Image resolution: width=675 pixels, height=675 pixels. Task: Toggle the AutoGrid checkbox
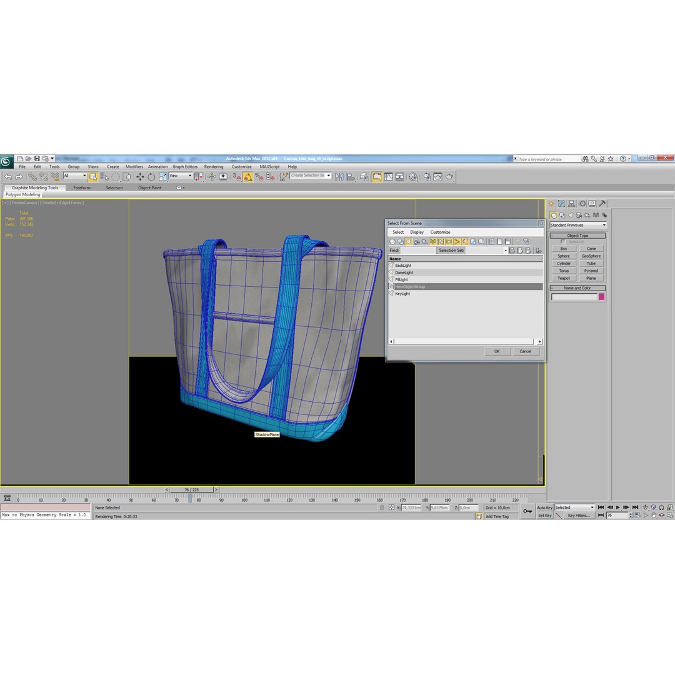coord(562,242)
